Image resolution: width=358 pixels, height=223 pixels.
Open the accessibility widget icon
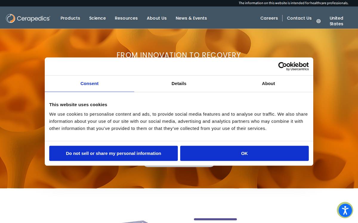(x=345, y=210)
